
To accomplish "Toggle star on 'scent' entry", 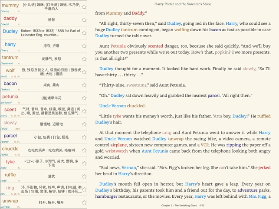I will 84,111.
